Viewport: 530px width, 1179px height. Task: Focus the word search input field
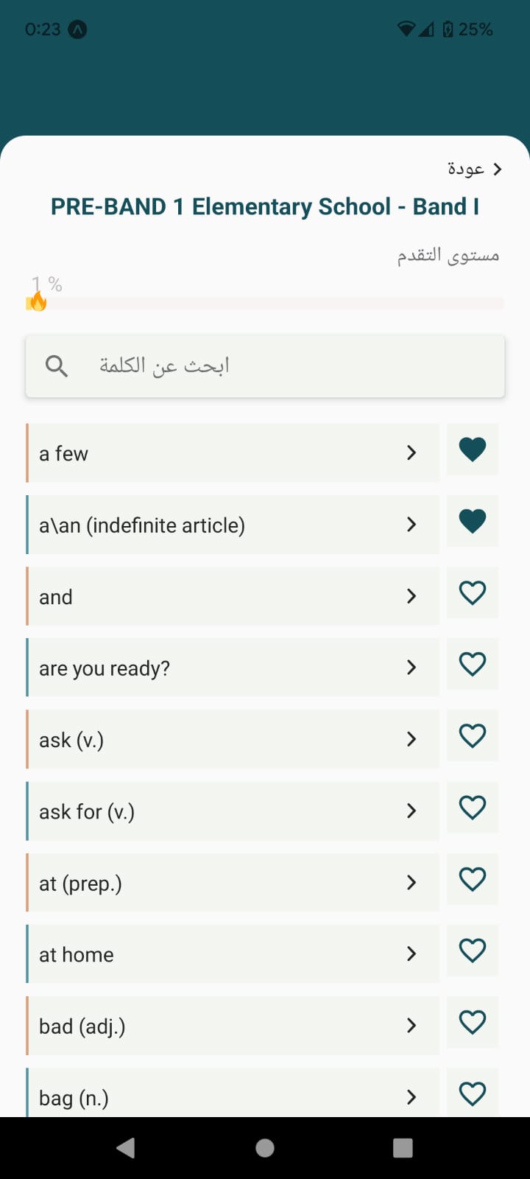pyautogui.click(x=265, y=366)
